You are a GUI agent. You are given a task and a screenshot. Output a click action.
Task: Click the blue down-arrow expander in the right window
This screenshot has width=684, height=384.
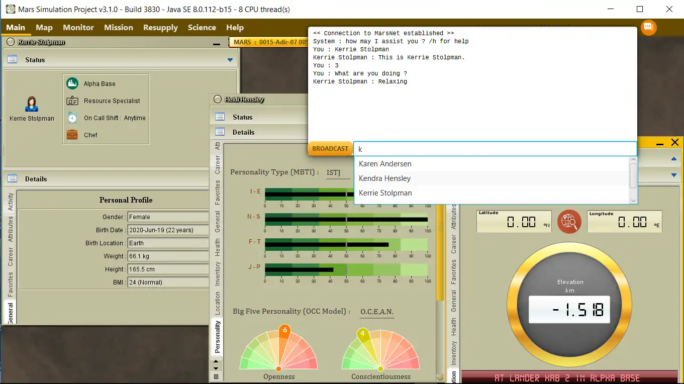(x=674, y=175)
